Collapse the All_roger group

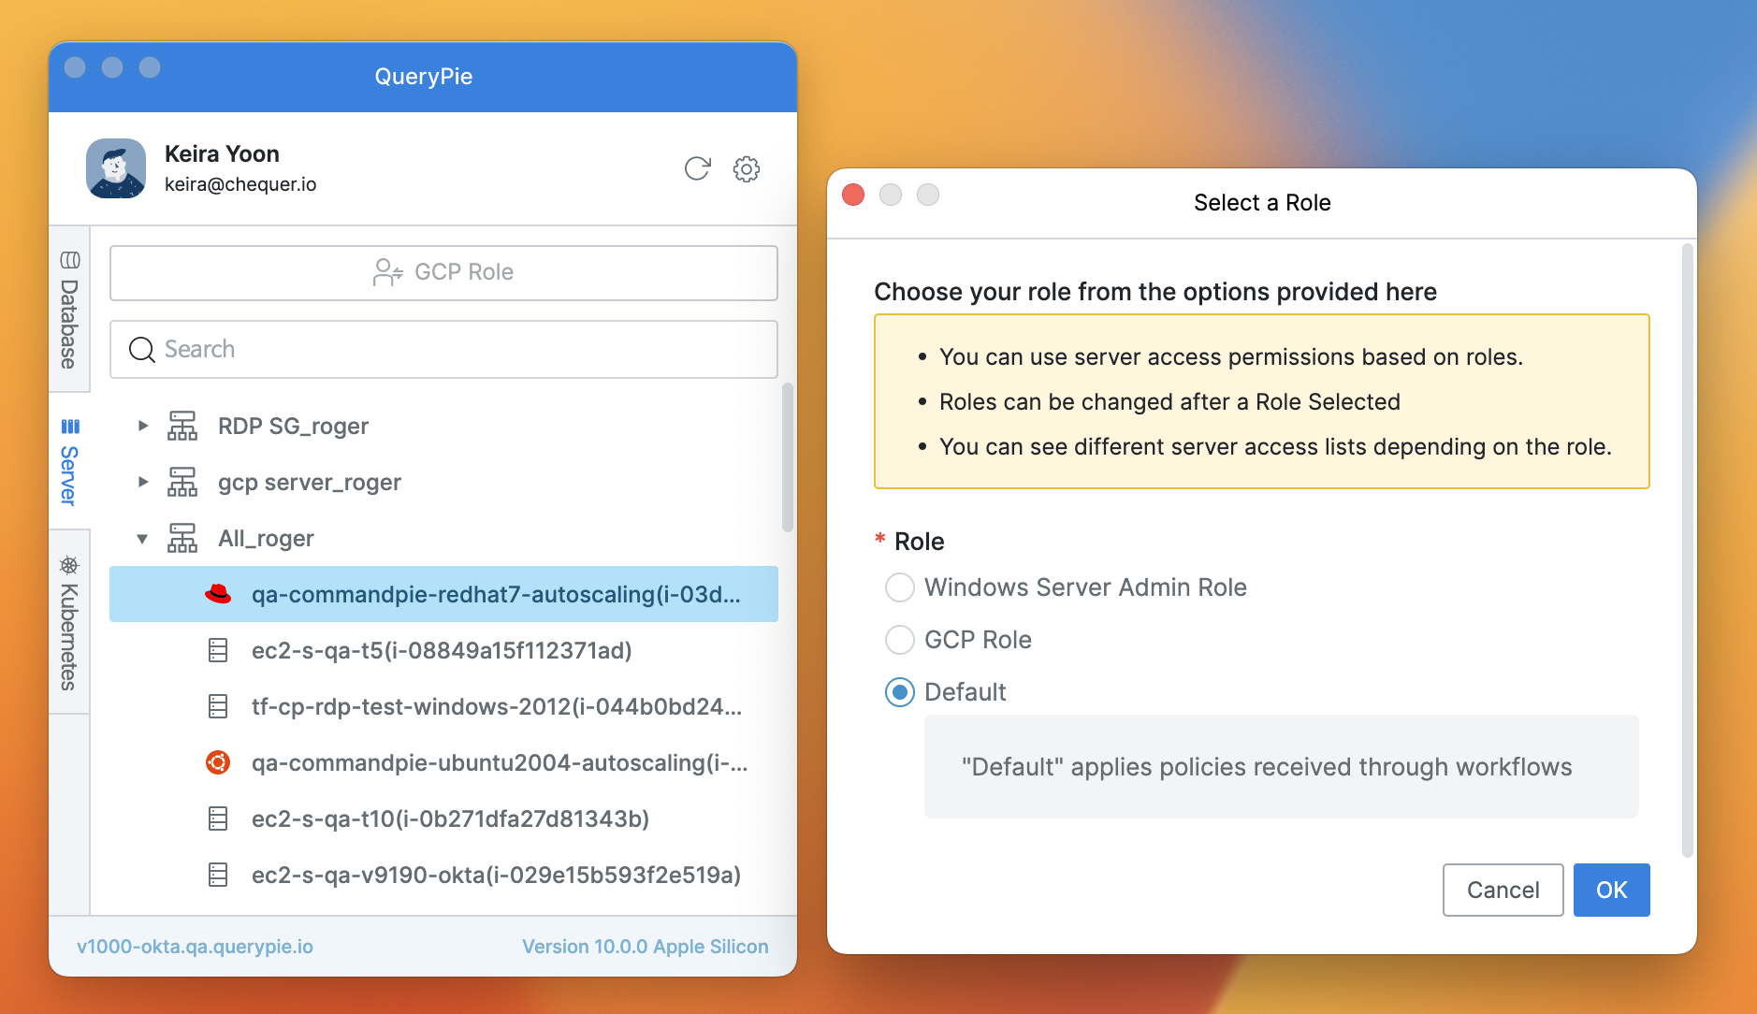coord(142,538)
